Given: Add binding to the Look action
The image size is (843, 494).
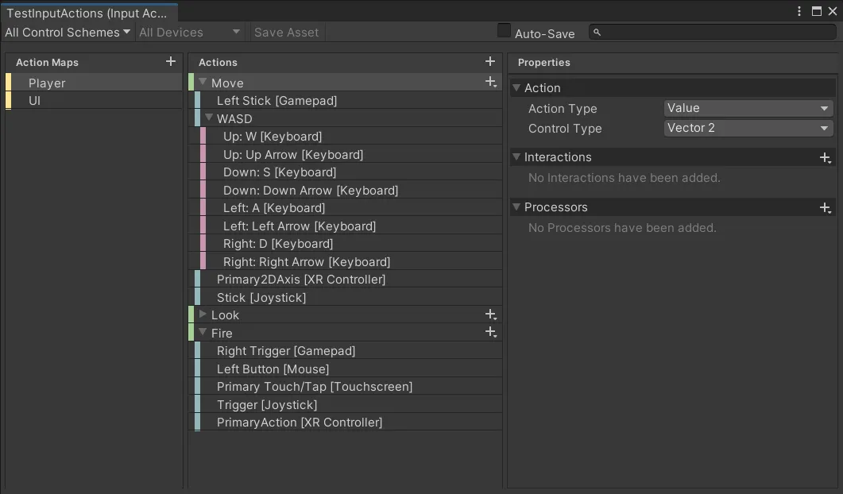Looking at the screenshot, I should [x=491, y=315].
